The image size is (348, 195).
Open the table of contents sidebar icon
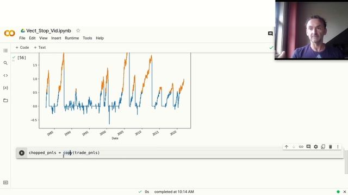(x=5, y=50)
